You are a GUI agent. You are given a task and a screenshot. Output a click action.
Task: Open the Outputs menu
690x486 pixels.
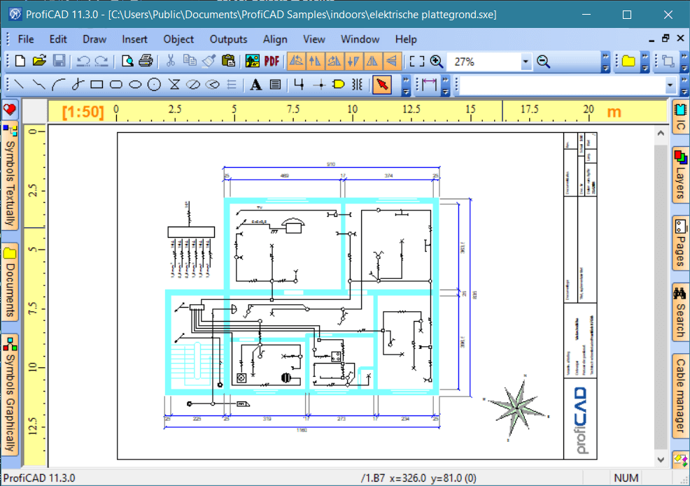tap(228, 39)
